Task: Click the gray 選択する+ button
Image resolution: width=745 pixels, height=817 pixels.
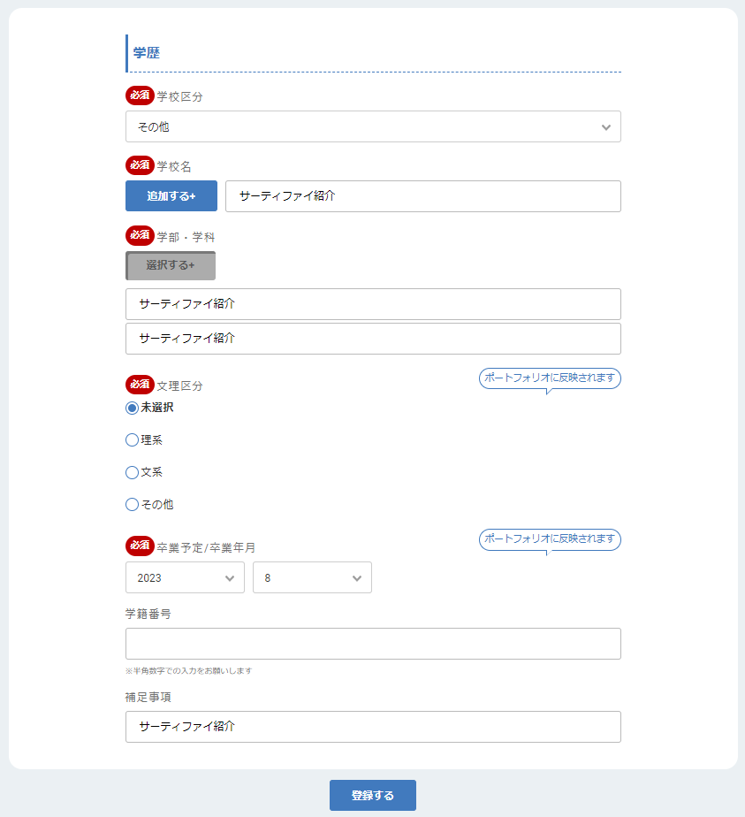Action: 171,265
